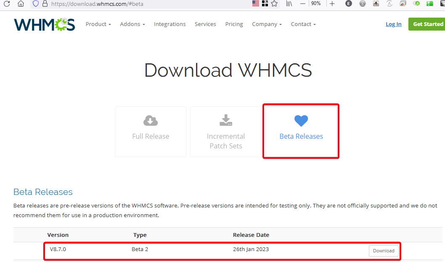This screenshot has height=262, width=445.
Task: Select the Beta Releases tab label
Action: click(x=301, y=136)
